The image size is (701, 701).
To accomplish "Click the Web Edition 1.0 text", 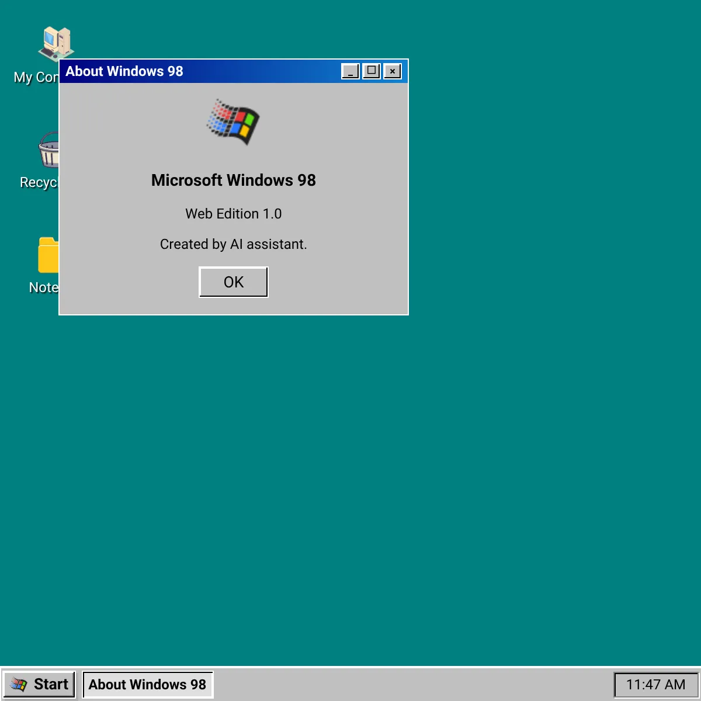I will click(233, 214).
